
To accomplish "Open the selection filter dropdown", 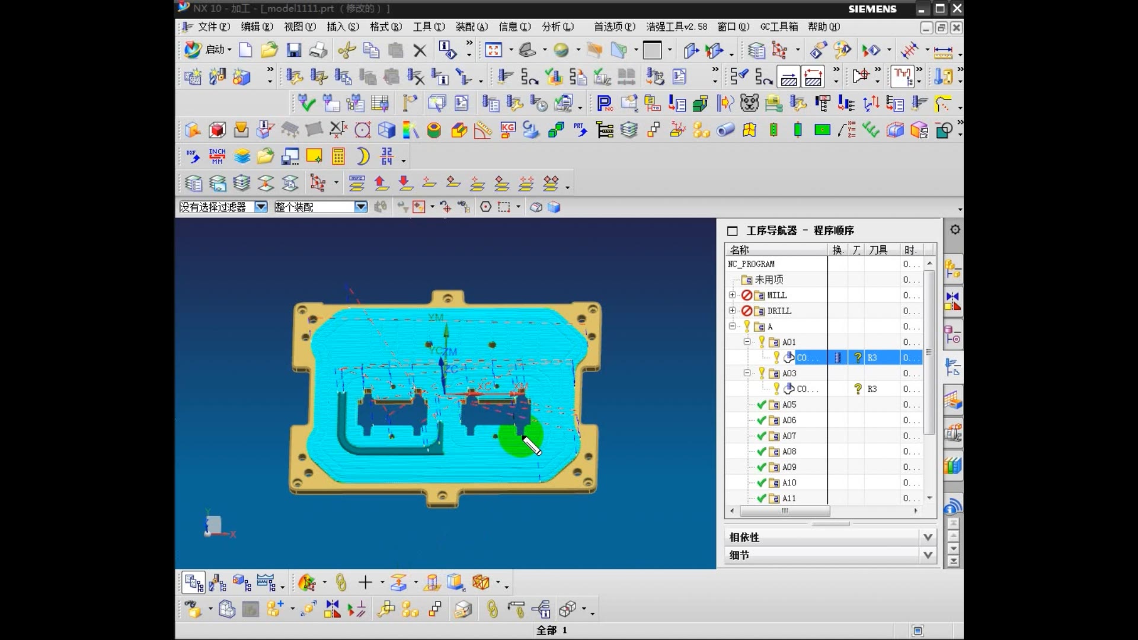I will click(261, 207).
